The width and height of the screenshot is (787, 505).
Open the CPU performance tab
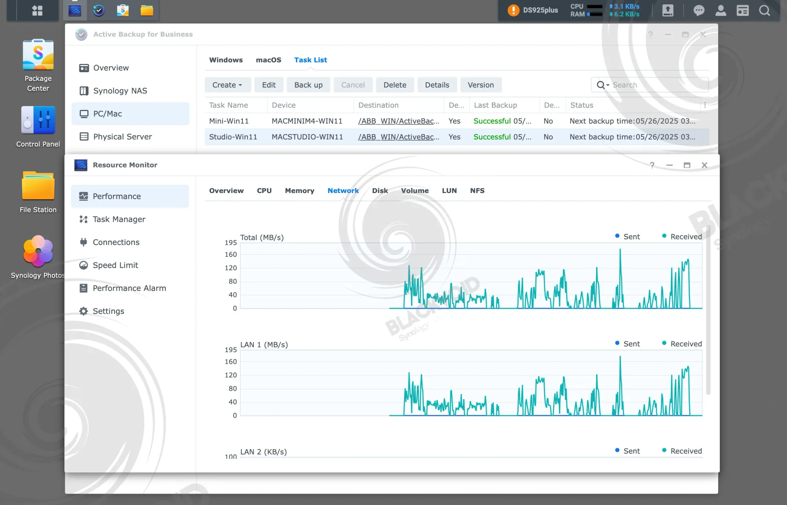[x=264, y=191]
